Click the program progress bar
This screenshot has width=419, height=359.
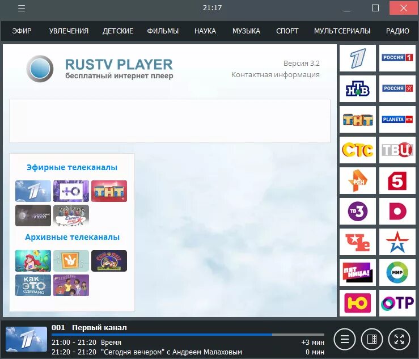coord(188,335)
